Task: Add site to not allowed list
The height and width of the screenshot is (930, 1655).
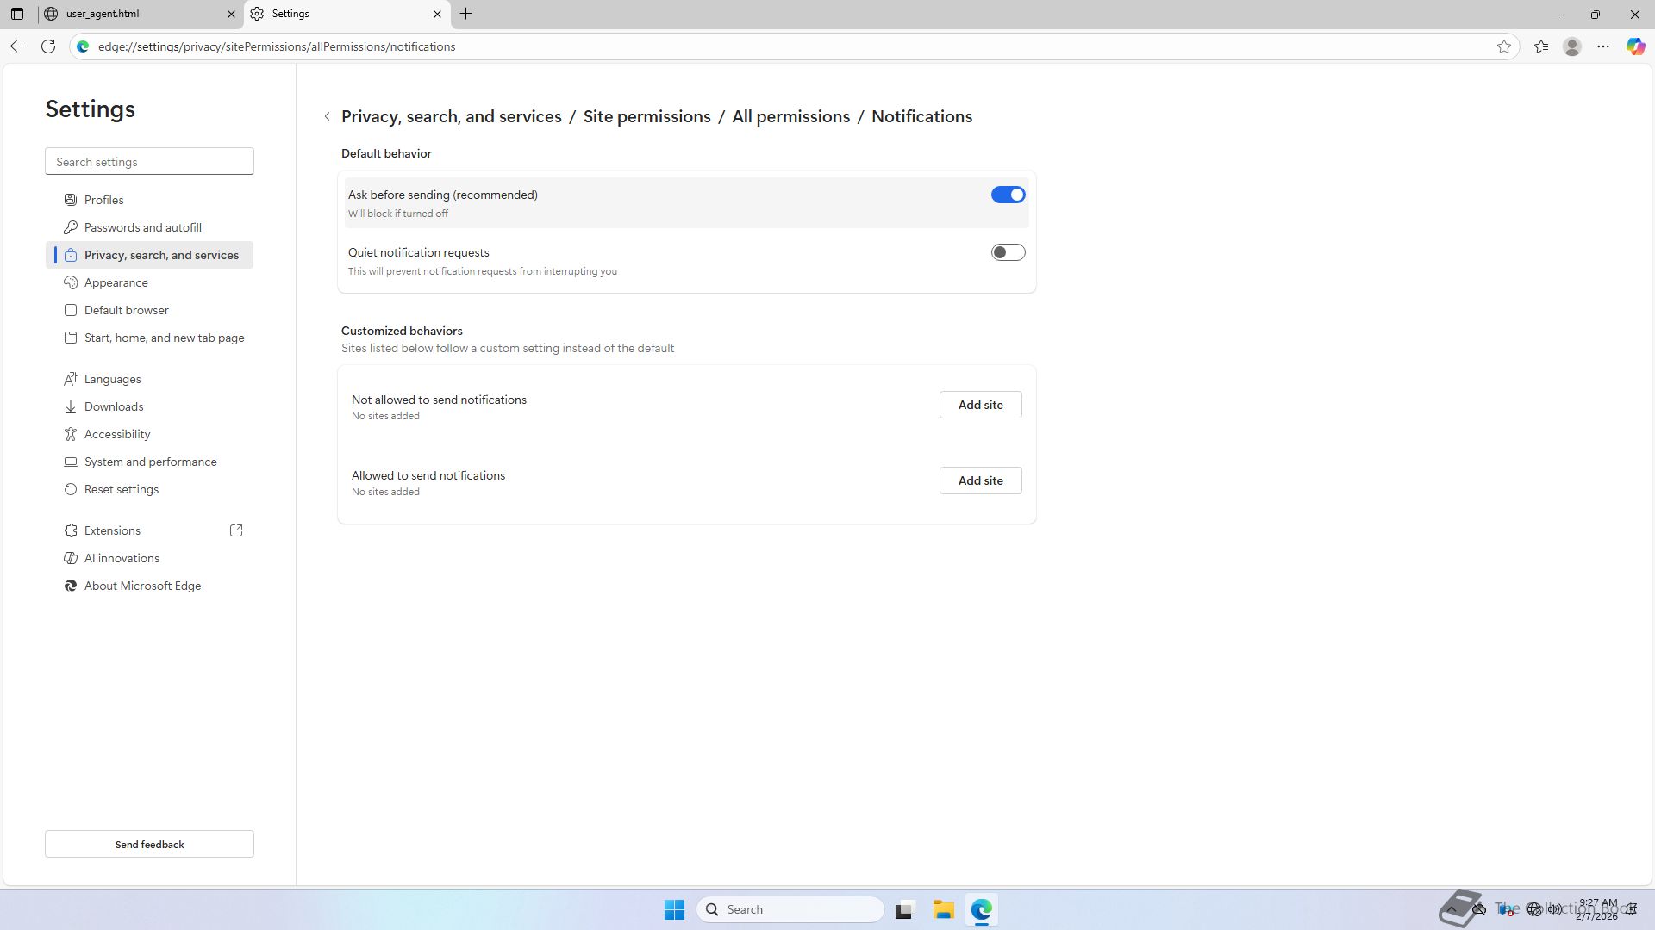Action: tap(980, 405)
